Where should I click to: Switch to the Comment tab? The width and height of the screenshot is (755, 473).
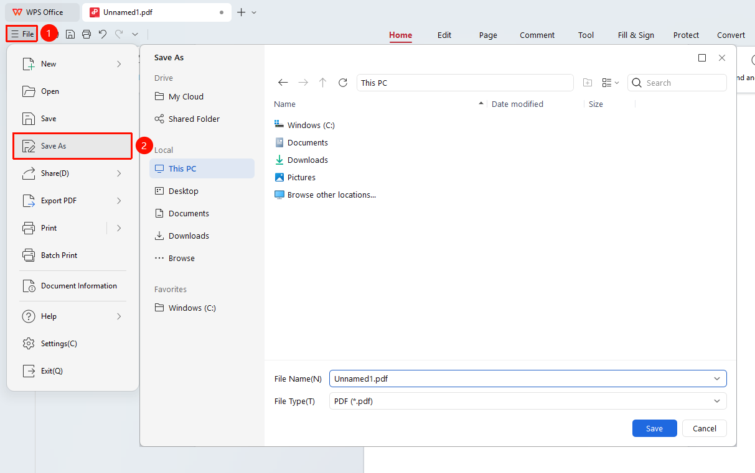[537, 35]
